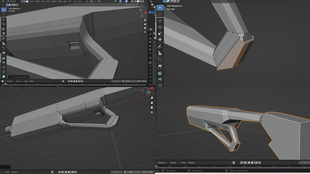This screenshot has height=174, width=310.
Task: Open the Marker menu in the bottom-right timeline
Action: coord(191,163)
